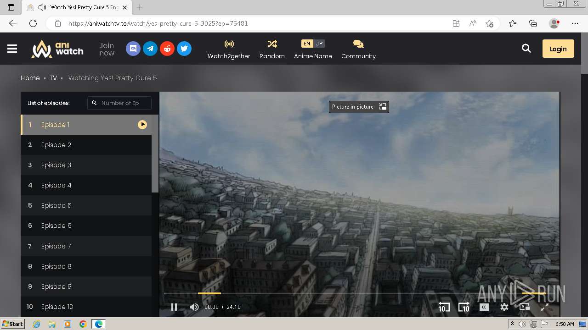This screenshot has height=330, width=588.
Task: Select Episode 4 in the list
Action: (x=86, y=185)
